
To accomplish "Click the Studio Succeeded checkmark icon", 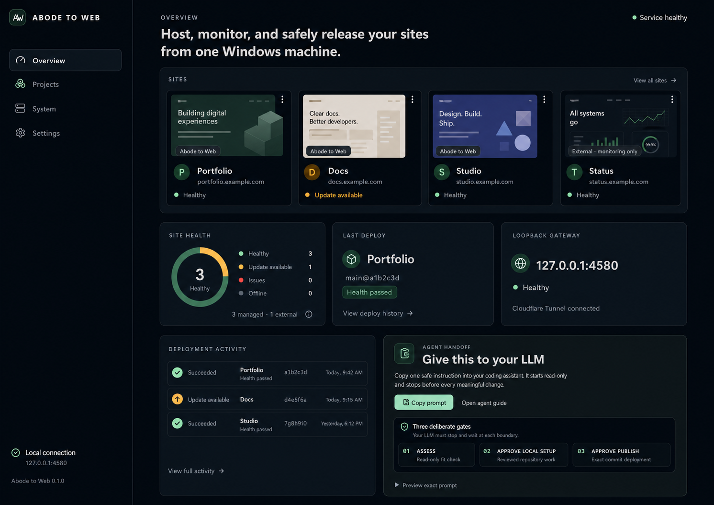I will (x=178, y=424).
